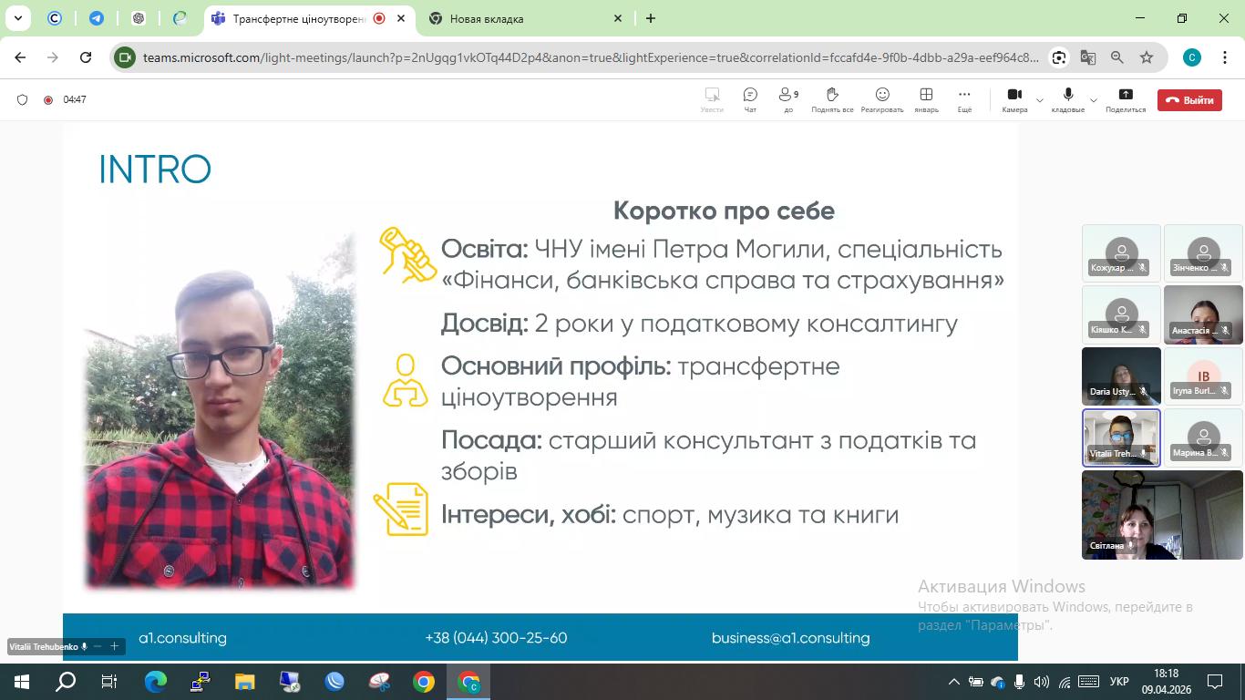Toggle the taskbar volume speaker icon

[x=1041, y=682]
